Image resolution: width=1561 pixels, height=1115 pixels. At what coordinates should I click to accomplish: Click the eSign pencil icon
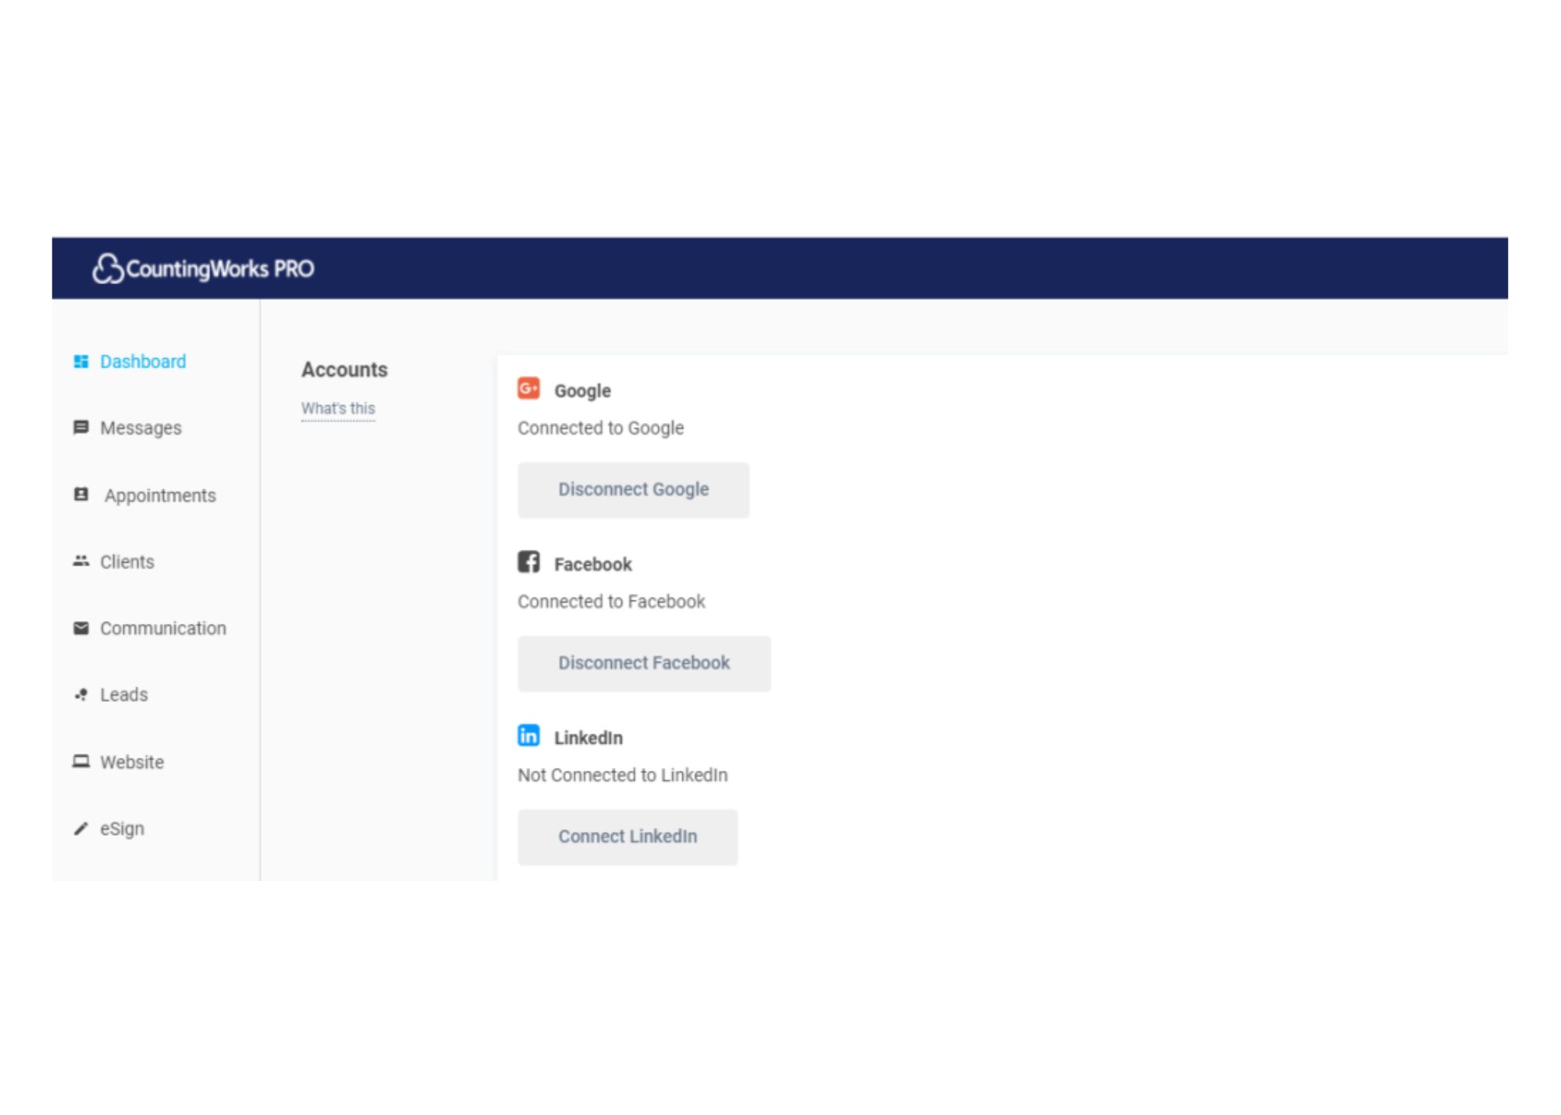pyautogui.click(x=80, y=829)
